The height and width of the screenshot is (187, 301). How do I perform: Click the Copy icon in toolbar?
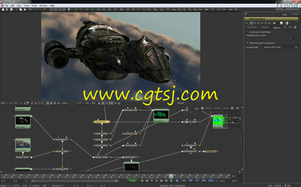21,10
